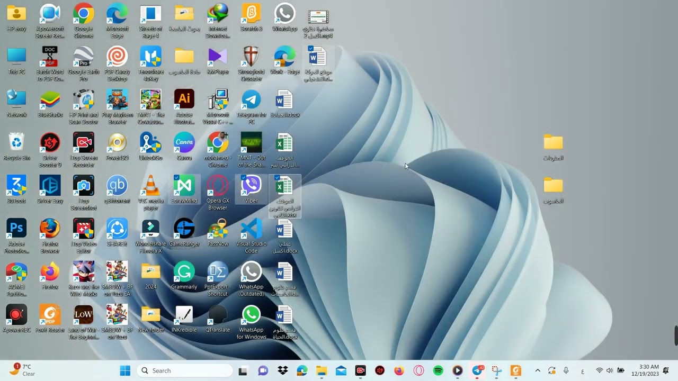
Task: Open Telegram on the taskbar
Action: click(x=477, y=370)
